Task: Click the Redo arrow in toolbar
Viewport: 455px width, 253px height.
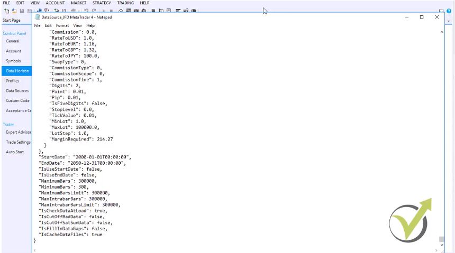Action: pos(94,11)
